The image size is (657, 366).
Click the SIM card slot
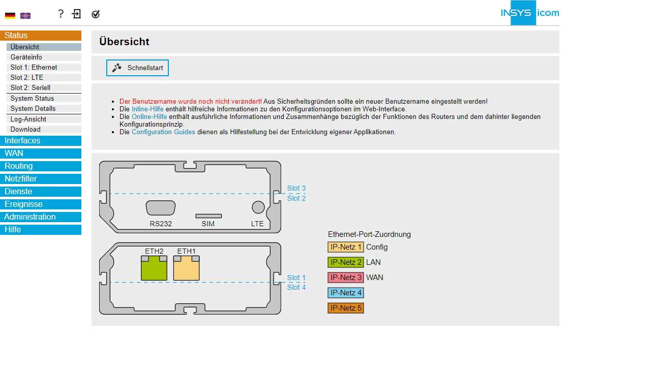click(208, 216)
